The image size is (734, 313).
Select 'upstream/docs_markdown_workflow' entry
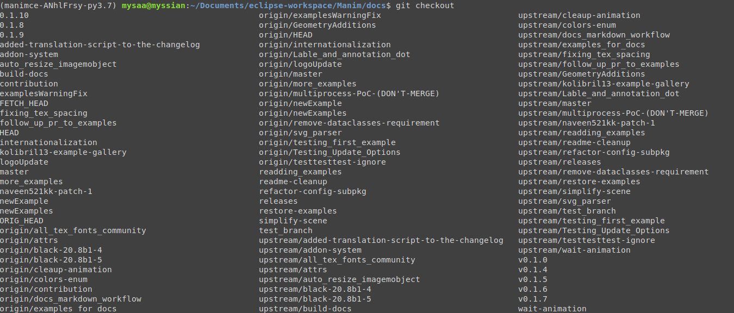click(x=594, y=35)
